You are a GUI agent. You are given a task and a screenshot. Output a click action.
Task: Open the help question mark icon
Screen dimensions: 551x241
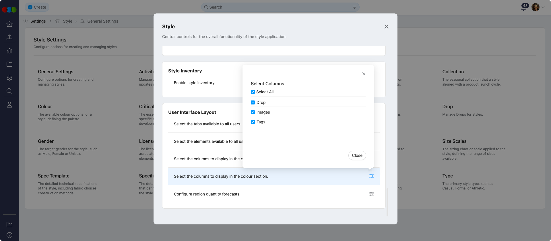(9, 235)
